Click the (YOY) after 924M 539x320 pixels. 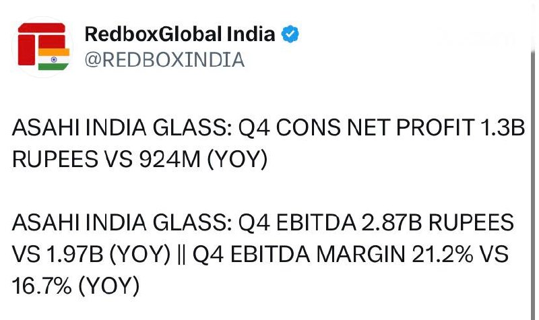(x=237, y=160)
